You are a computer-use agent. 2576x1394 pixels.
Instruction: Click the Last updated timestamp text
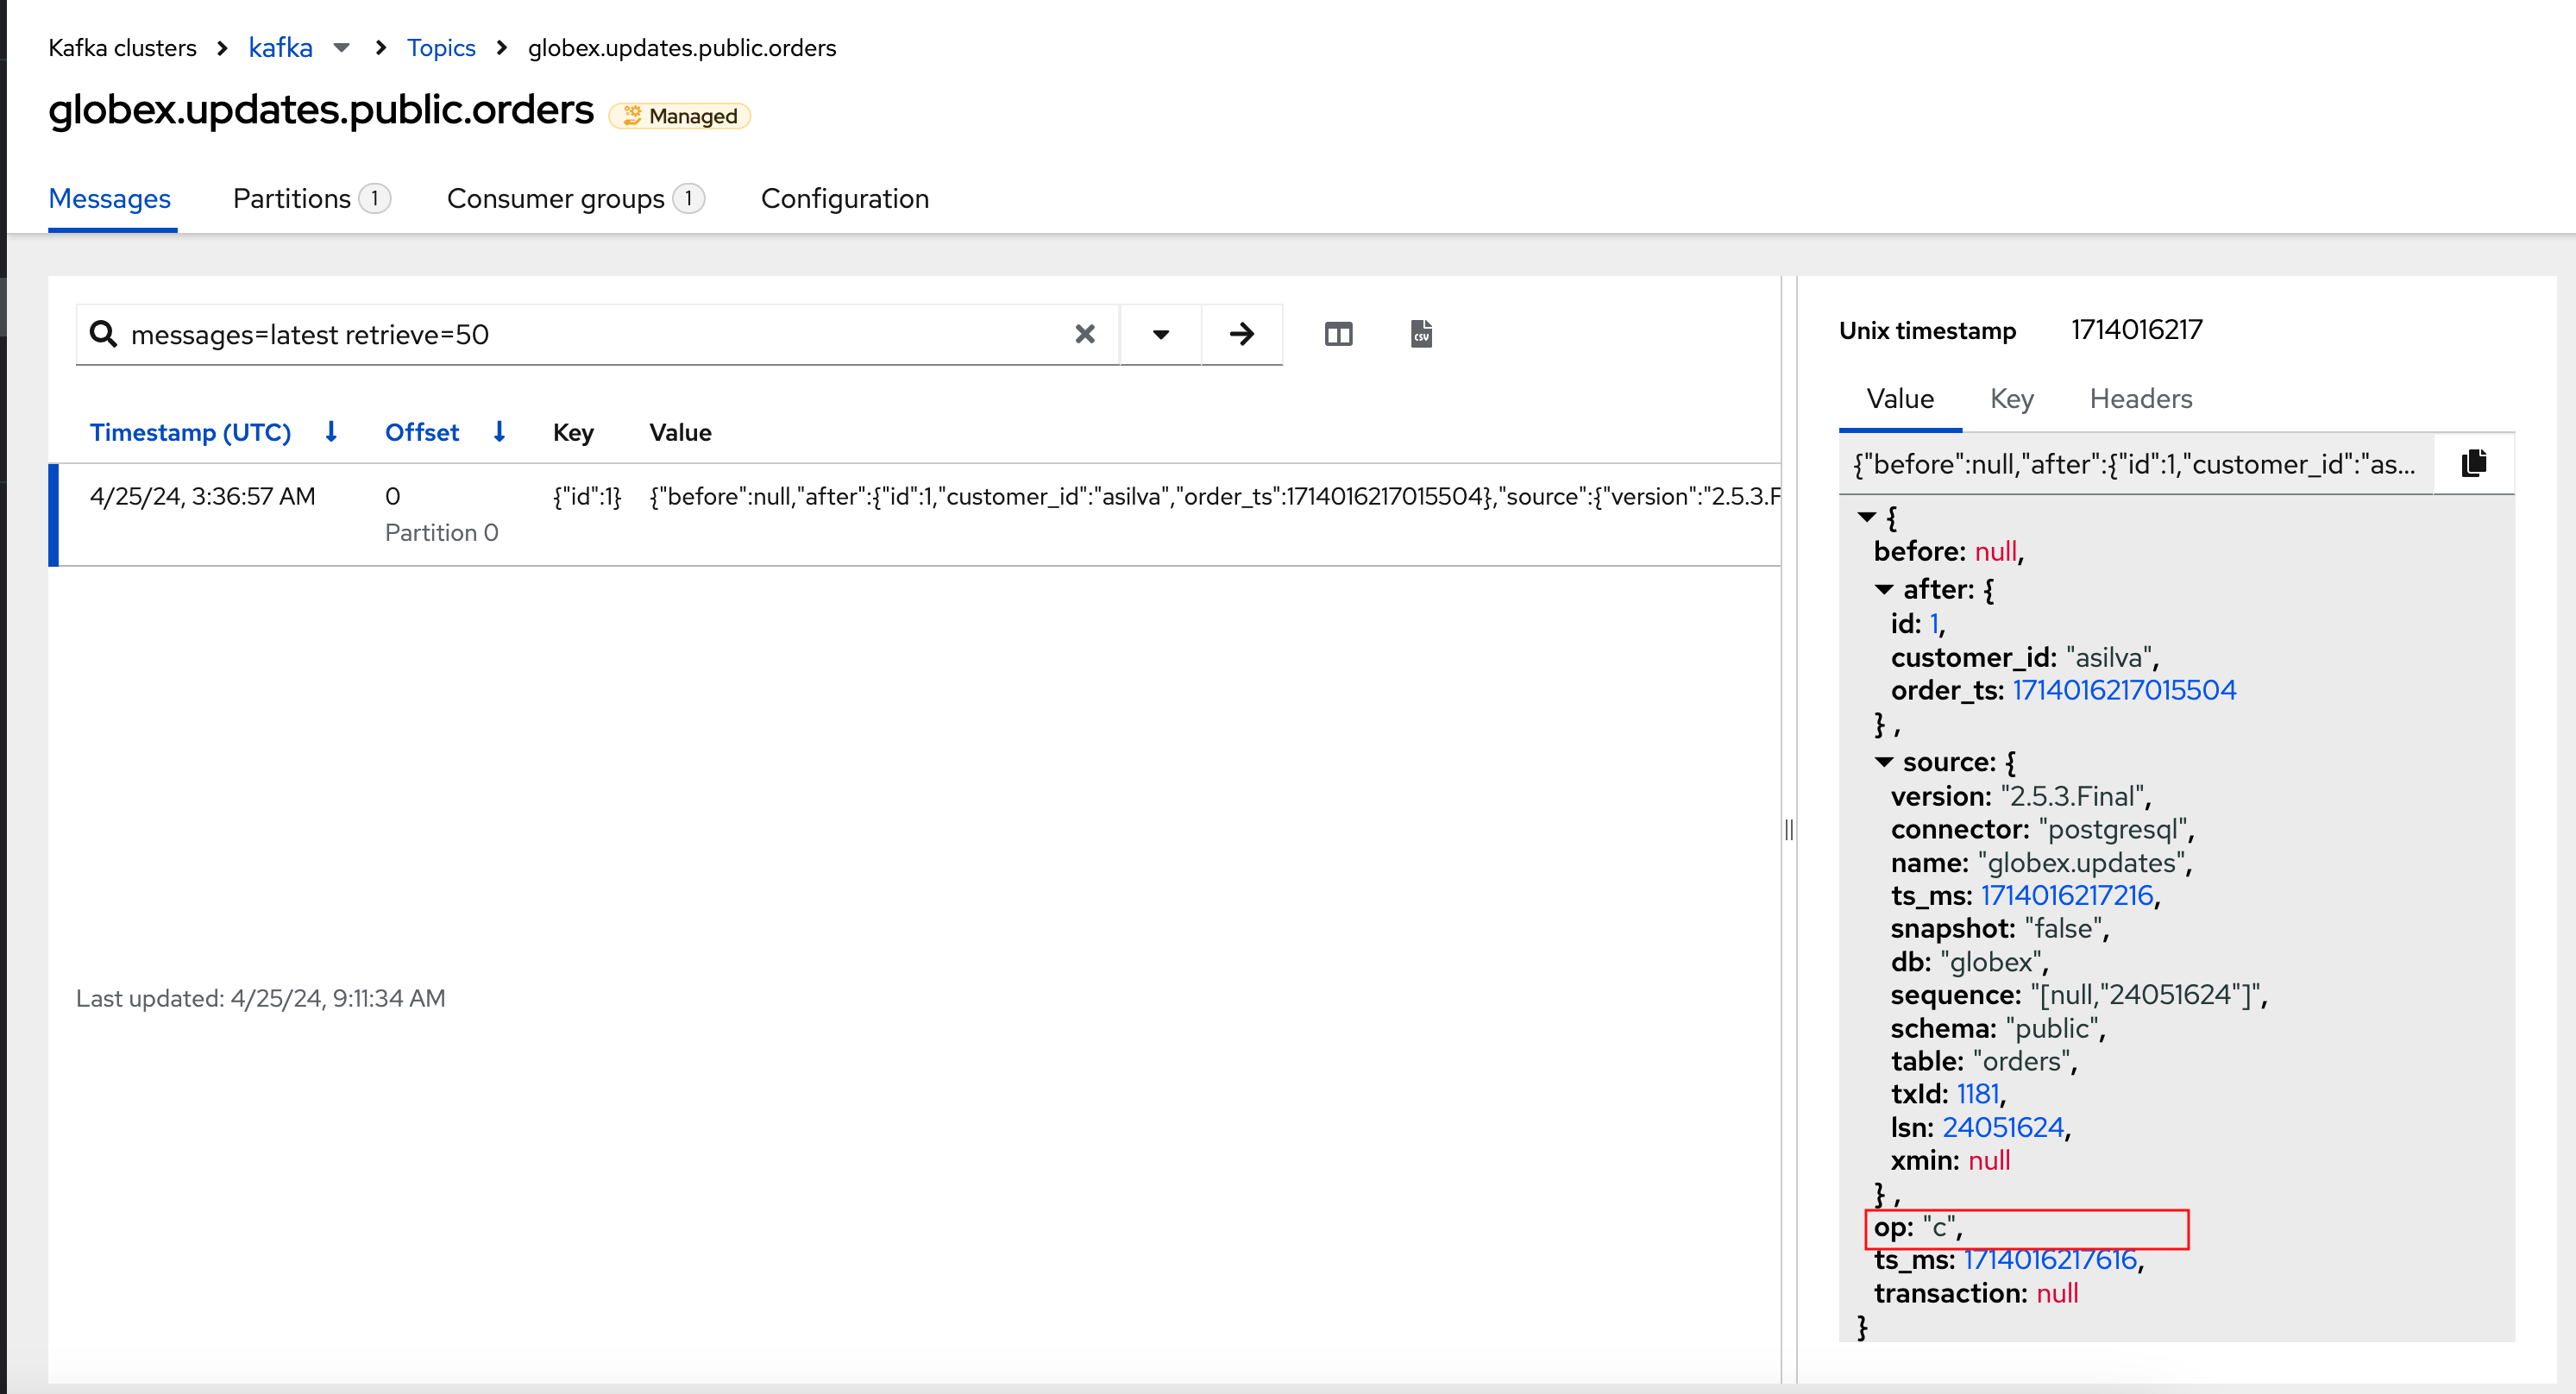click(x=261, y=998)
